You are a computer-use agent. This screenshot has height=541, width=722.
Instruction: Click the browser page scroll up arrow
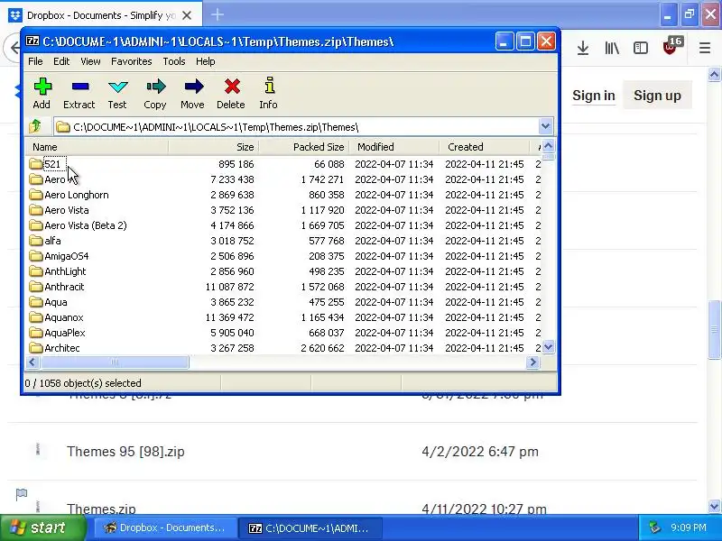(x=714, y=74)
